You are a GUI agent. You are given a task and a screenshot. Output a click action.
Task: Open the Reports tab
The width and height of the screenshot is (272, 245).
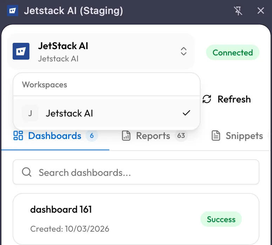pyautogui.click(x=155, y=136)
